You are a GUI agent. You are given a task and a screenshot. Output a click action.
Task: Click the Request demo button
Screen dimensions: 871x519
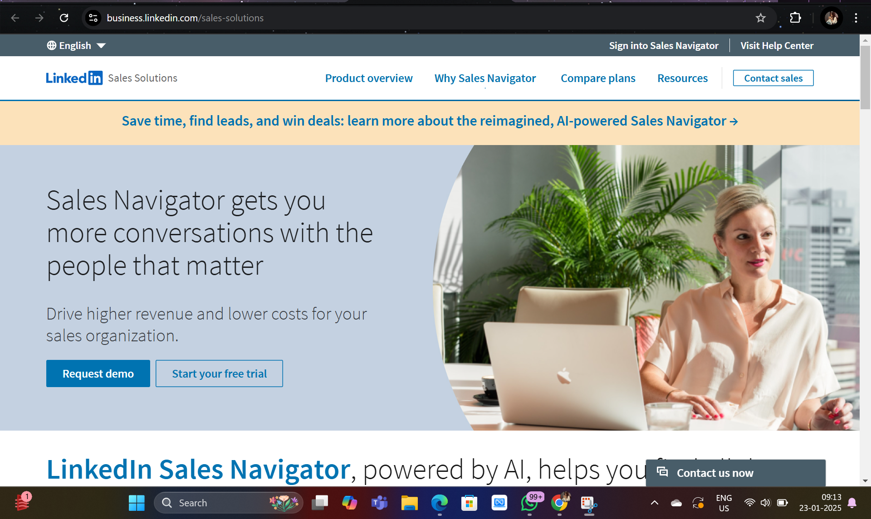point(98,373)
